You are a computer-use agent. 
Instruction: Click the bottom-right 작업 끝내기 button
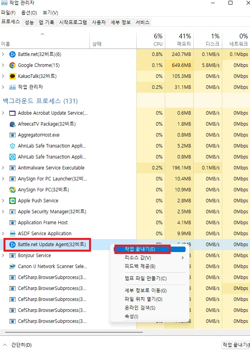(x=236, y=345)
